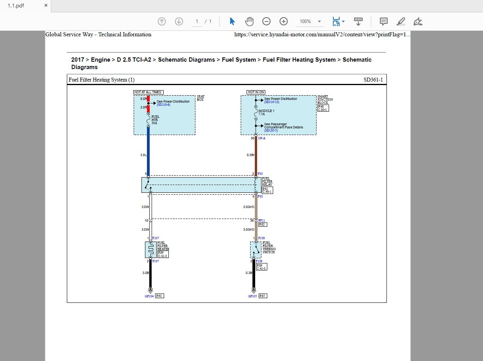Zoom in with the plus button
Viewport: 483px width, 361px height.
[284, 21]
